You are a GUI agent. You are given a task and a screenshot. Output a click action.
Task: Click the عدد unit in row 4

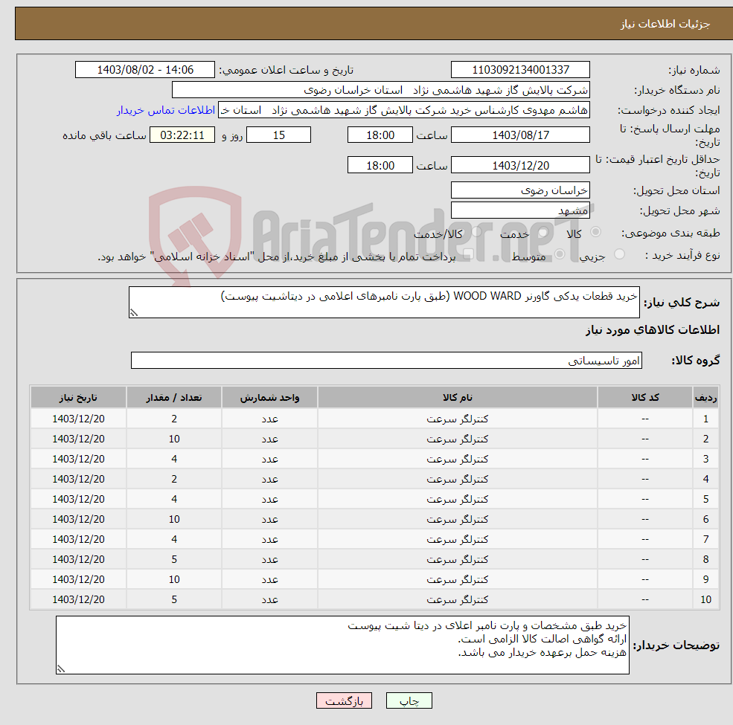point(269,479)
